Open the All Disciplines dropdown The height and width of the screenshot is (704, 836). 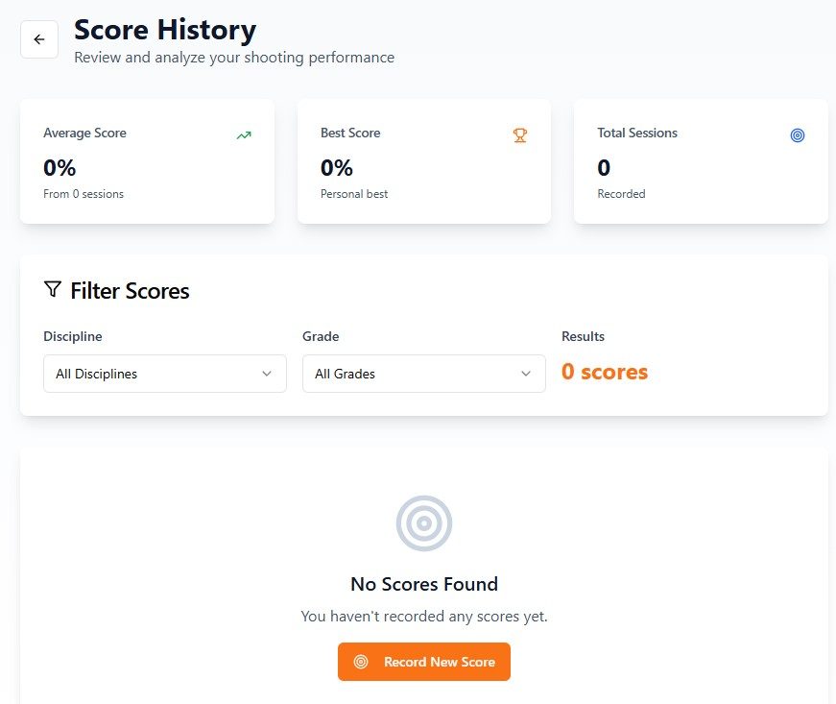(164, 374)
